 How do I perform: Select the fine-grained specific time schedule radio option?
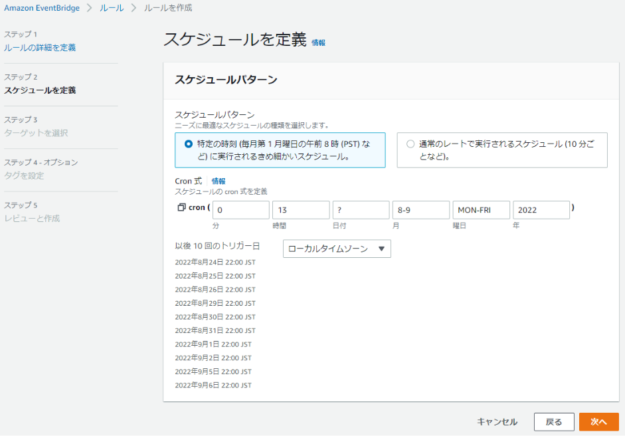coord(188,144)
